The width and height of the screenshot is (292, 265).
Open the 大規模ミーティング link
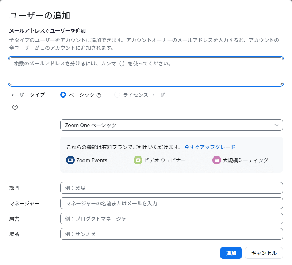coord(245,160)
